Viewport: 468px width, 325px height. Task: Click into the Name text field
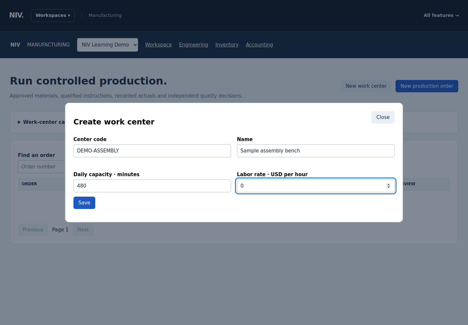[316, 151]
